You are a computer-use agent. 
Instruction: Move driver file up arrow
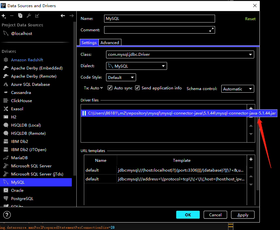[x=251, y=126]
